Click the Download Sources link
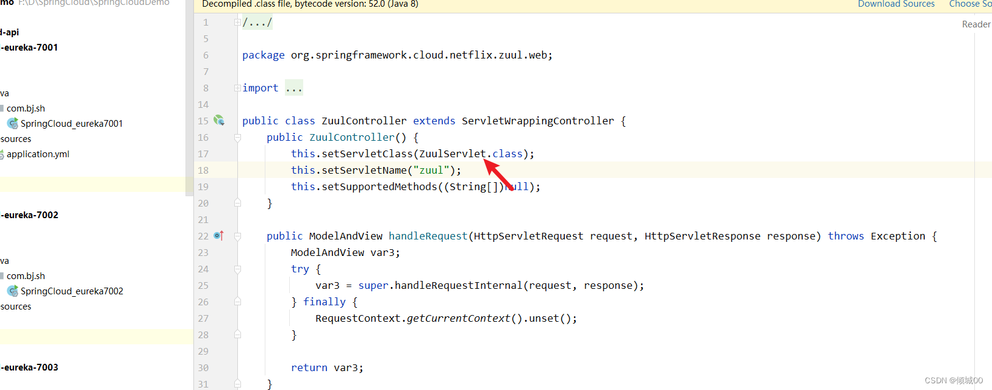This screenshot has height=390, width=992. [896, 4]
